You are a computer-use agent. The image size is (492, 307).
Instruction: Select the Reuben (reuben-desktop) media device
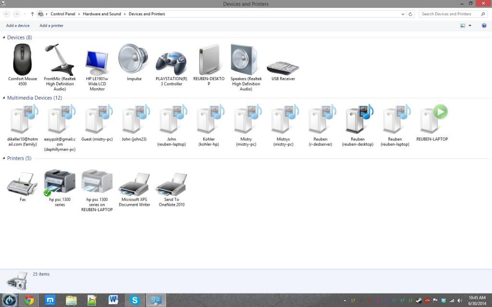click(x=357, y=125)
